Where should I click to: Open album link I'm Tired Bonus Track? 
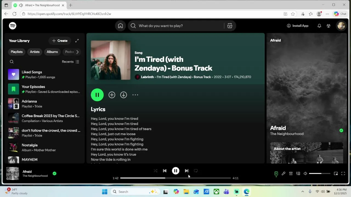tap(184, 77)
